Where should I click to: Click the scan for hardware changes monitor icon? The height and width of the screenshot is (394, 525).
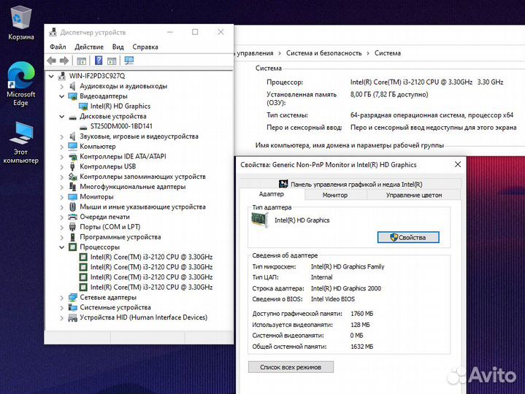pos(129,61)
